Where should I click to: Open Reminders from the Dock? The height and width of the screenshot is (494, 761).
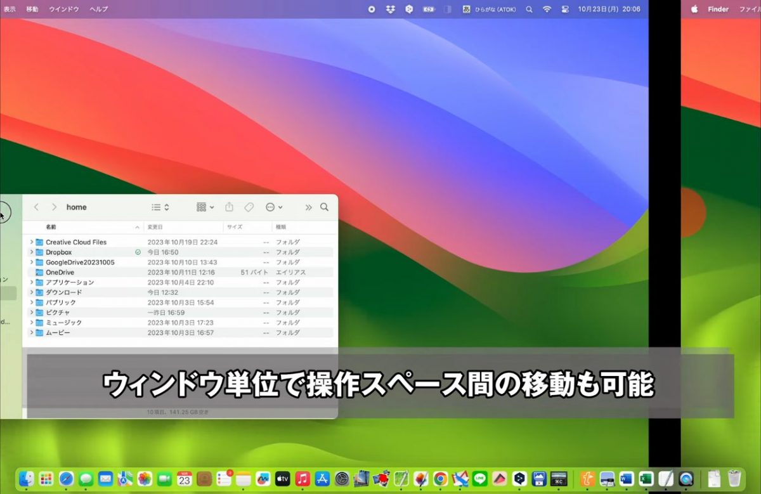223,478
